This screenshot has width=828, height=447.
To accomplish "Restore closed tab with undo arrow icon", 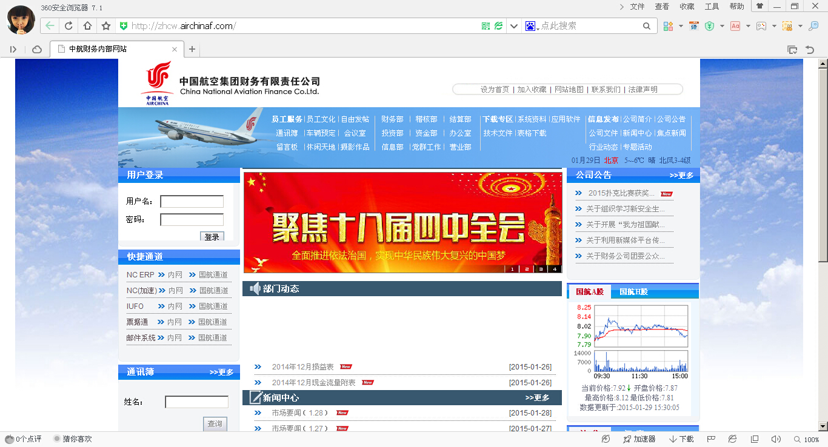I will coord(809,49).
